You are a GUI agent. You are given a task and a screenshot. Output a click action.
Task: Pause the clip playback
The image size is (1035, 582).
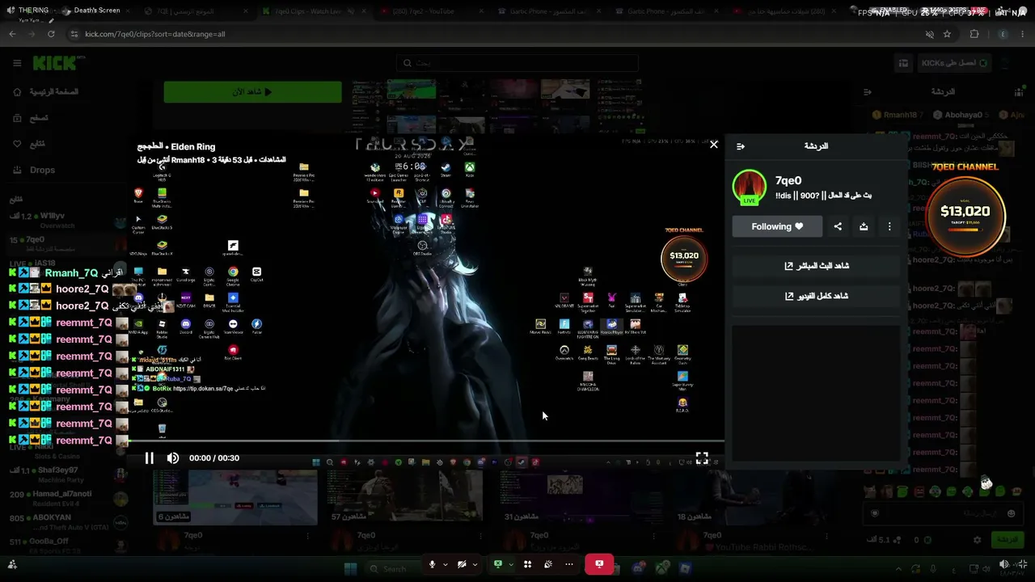pyautogui.click(x=149, y=458)
